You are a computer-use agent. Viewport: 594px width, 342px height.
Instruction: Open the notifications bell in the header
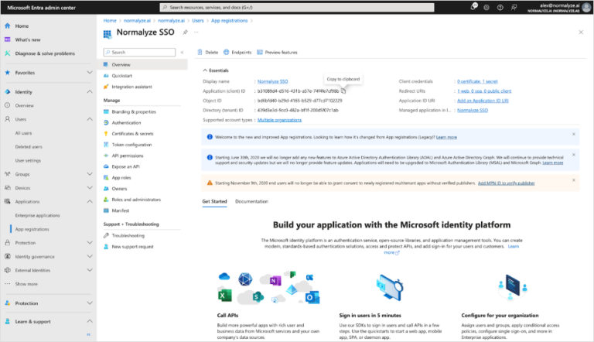(x=473, y=7)
